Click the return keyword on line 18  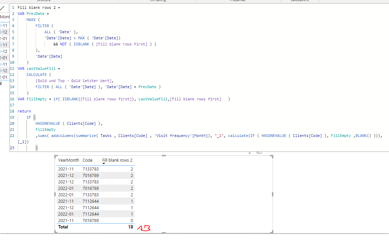click(24, 111)
